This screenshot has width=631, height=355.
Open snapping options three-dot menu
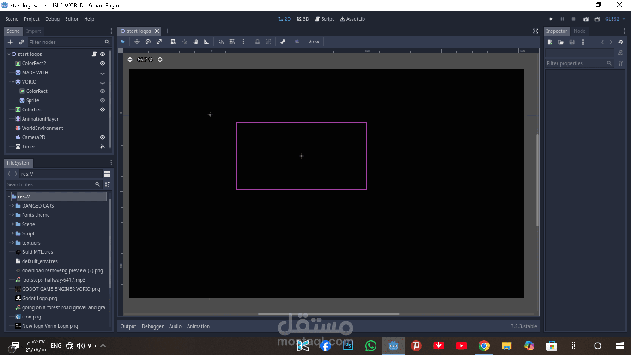(243, 42)
